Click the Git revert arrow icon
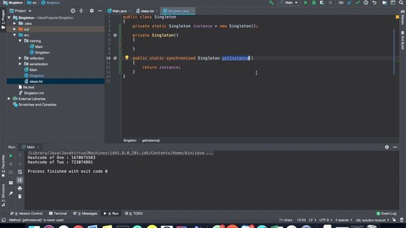Image resolution: width=406 pixels, height=228 pixels. (x=374, y=3)
